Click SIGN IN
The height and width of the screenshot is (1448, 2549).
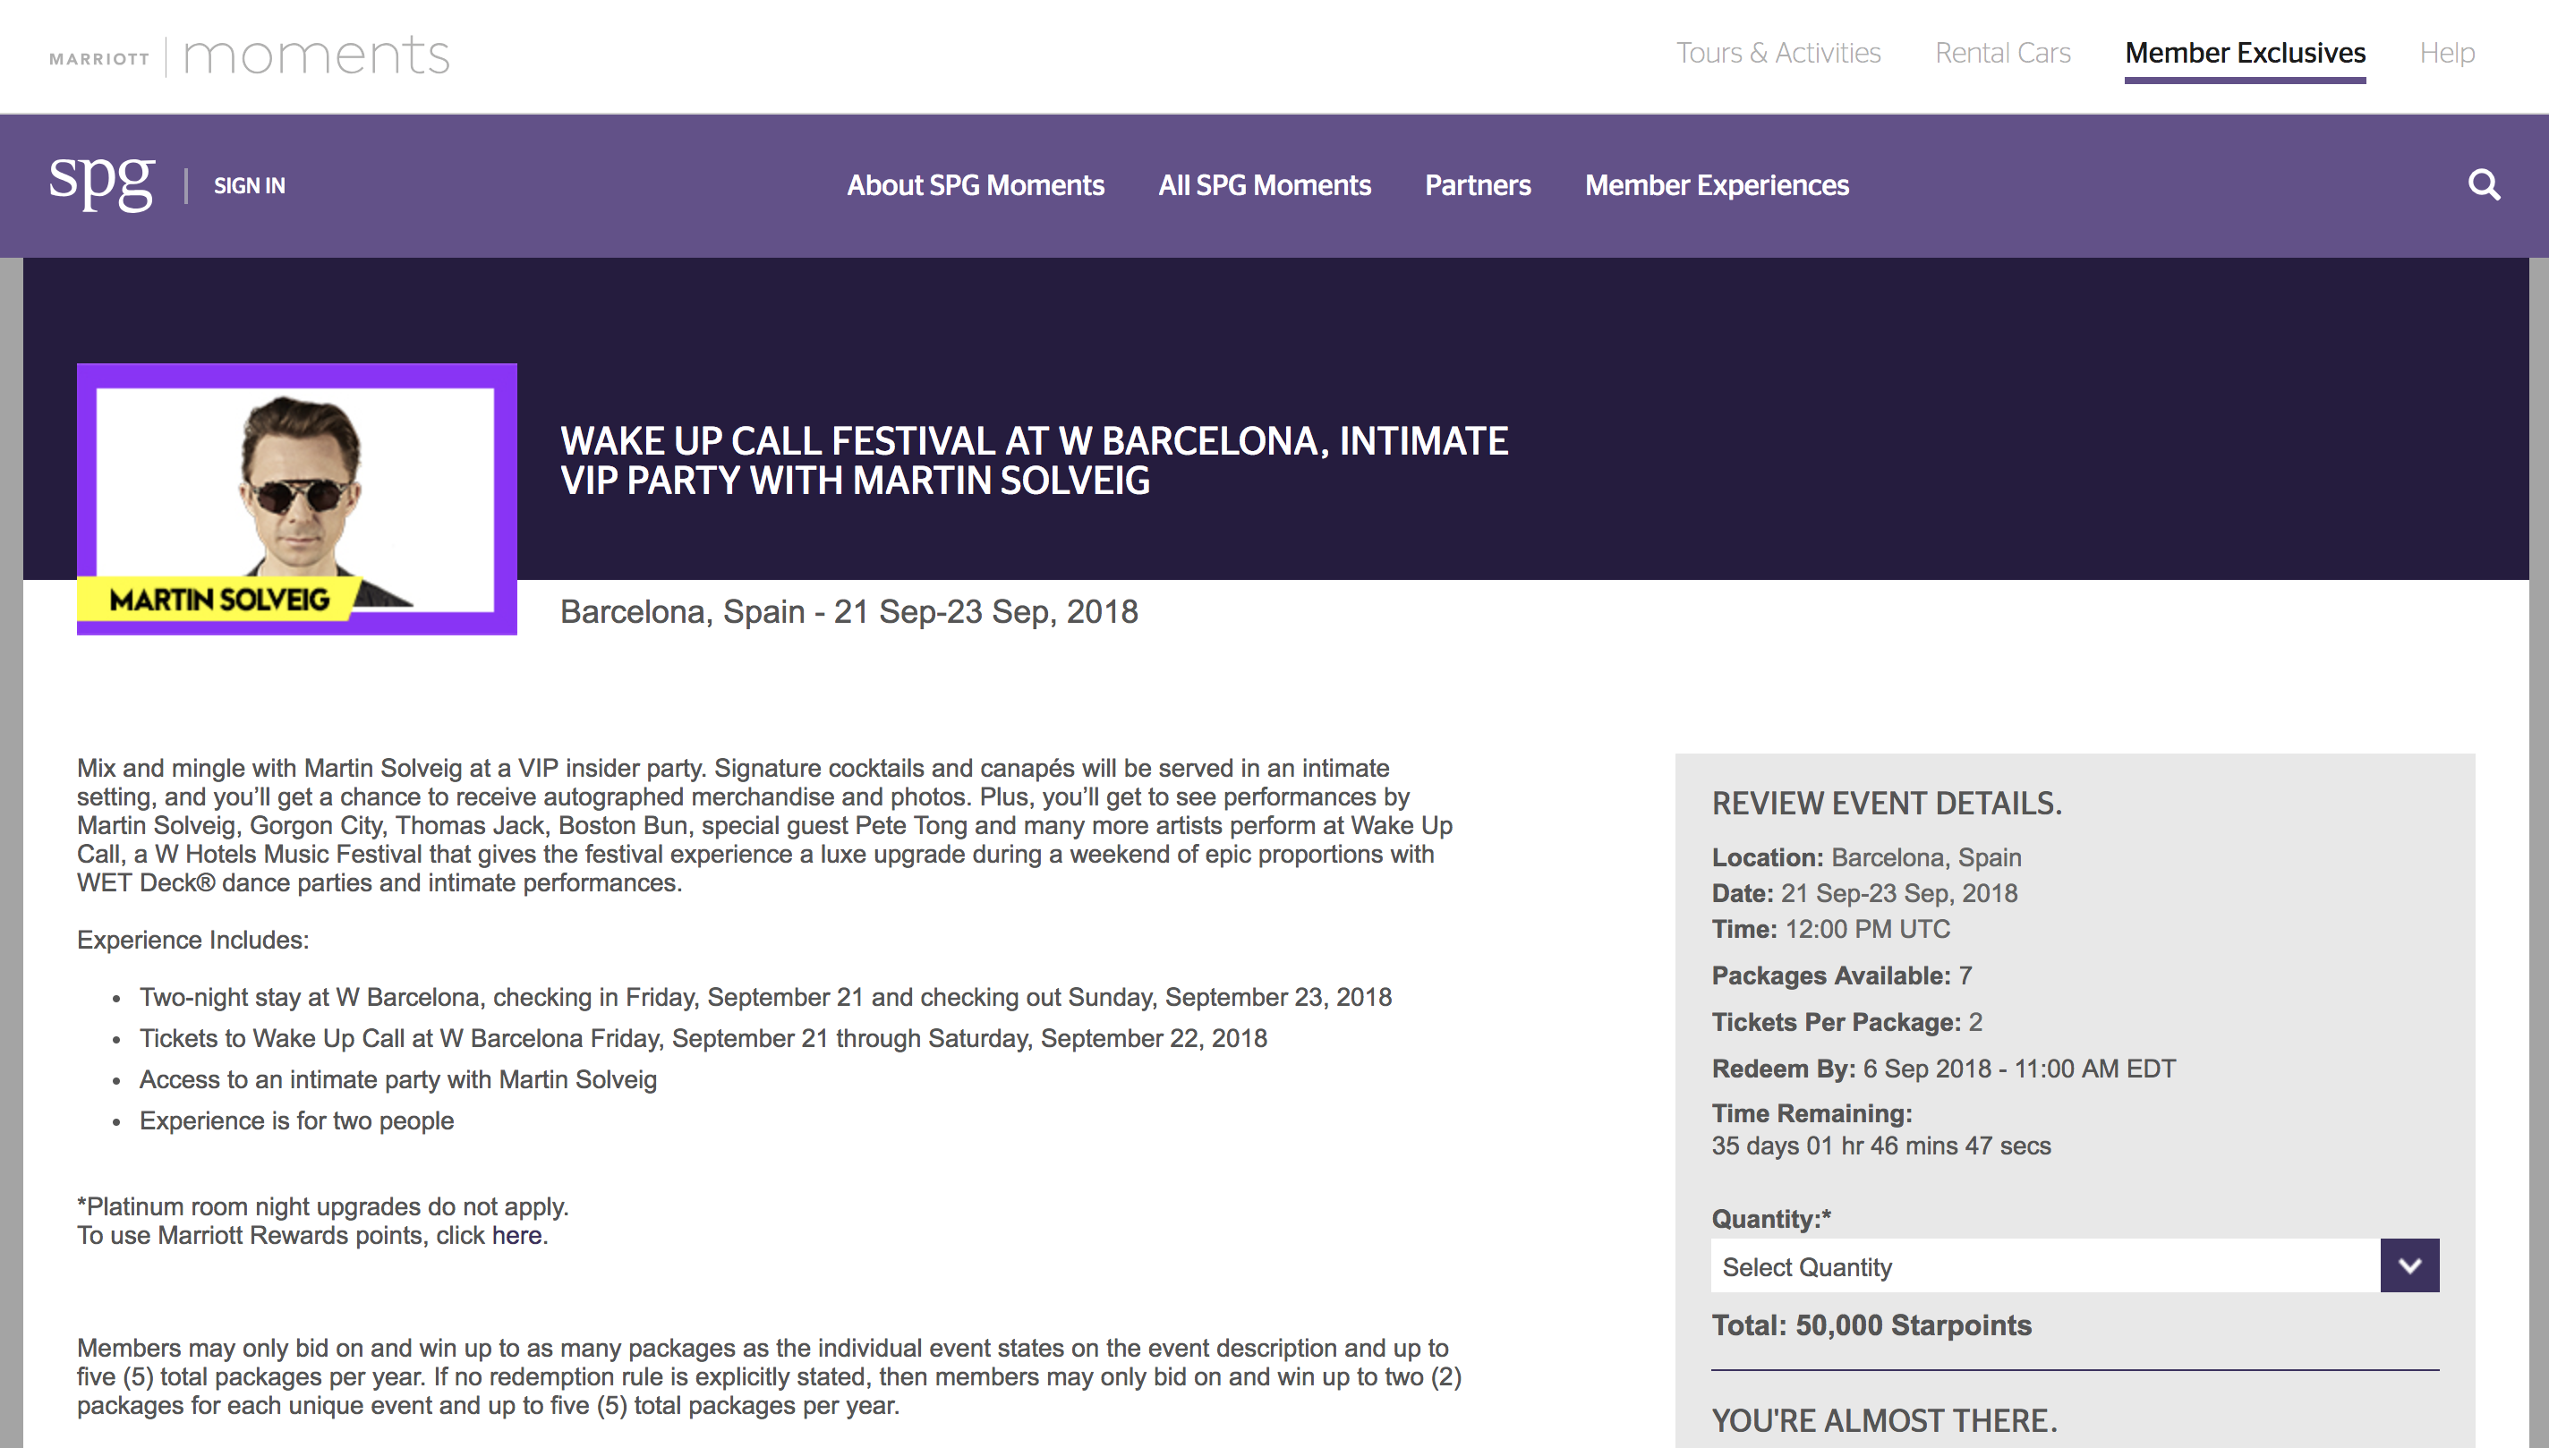[x=250, y=185]
